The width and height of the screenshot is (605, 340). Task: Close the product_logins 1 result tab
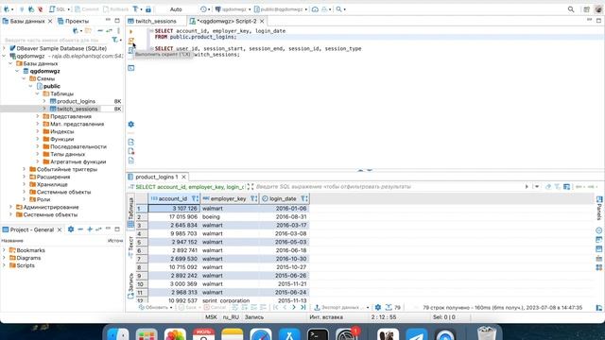click(183, 177)
